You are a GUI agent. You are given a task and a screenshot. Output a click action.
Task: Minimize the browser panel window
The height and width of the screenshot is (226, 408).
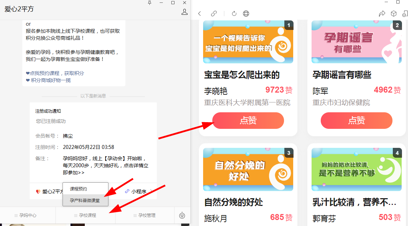pyautogui.click(x=386, y=2)
